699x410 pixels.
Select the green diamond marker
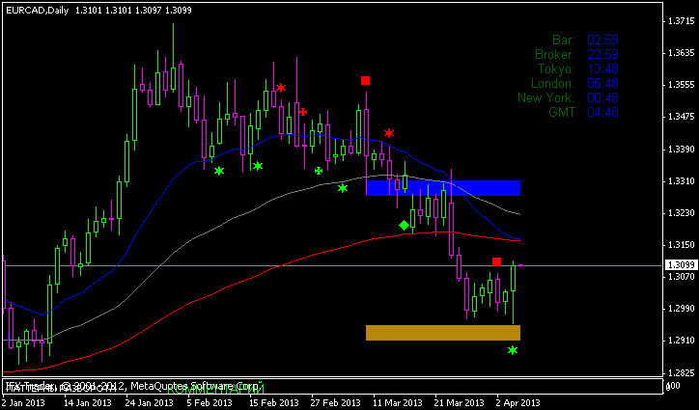click(x=404, y=225)
